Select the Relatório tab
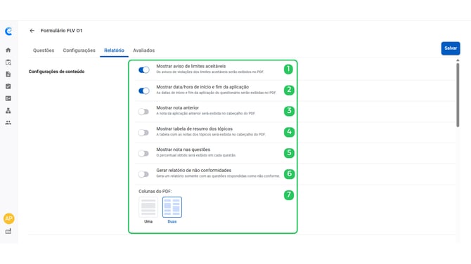 point(114,51)
